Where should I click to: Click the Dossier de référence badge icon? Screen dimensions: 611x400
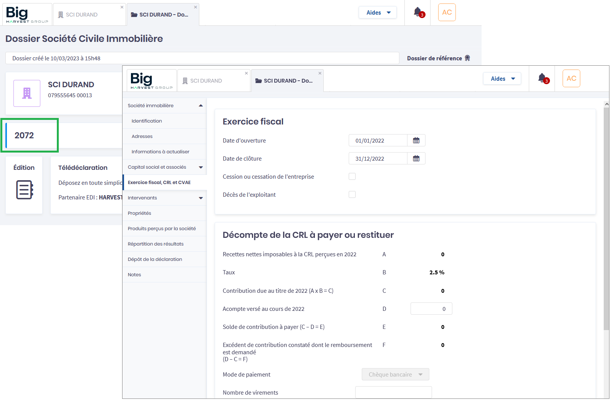467,58
